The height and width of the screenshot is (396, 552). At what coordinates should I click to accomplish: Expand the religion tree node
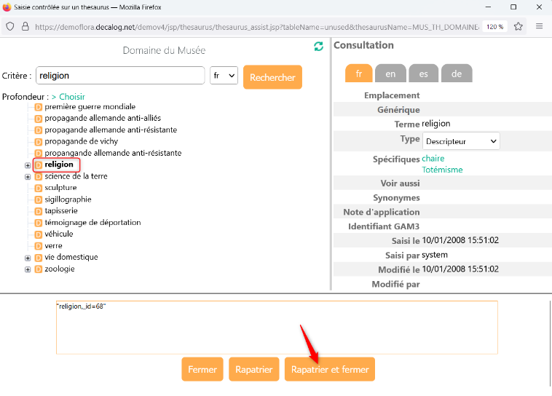[x=28, y=165]
